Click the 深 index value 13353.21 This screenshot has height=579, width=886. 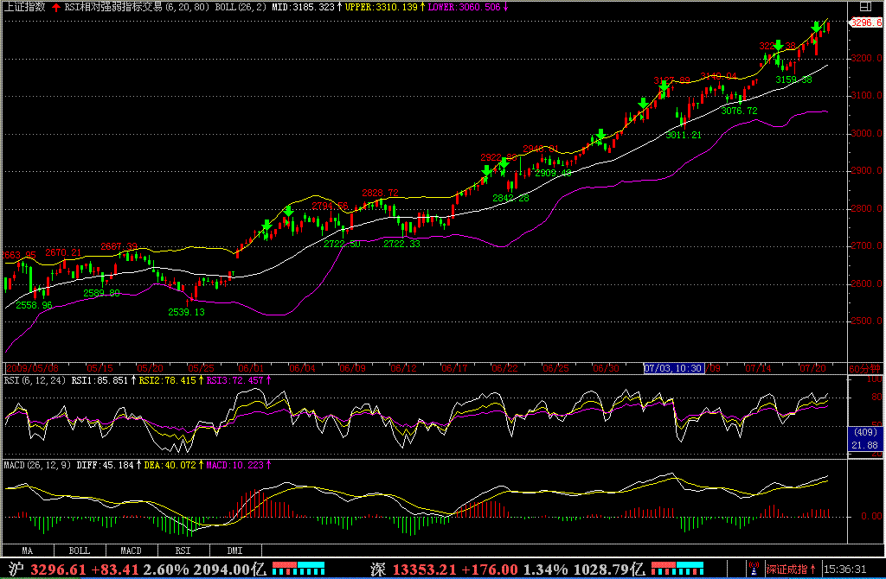424,569
